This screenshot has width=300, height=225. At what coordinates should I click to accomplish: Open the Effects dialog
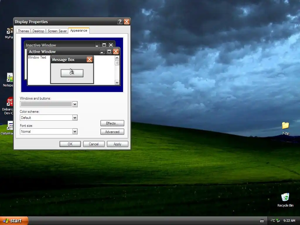112,123
